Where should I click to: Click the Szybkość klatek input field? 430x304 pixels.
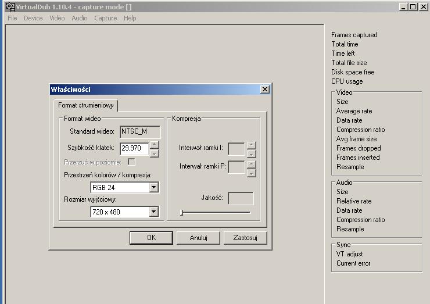point(134,149)
